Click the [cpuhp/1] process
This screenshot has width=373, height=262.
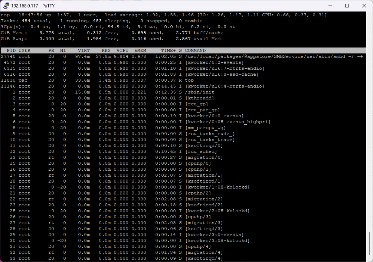pos(198,169)
